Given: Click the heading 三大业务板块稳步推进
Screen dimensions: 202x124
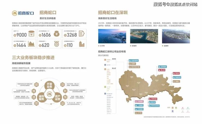Looking at the screenshot, I should pyautogui.click(x=33, y=57).
